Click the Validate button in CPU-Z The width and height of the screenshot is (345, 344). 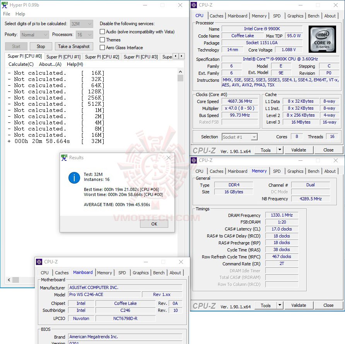click(x=299, y=150)
